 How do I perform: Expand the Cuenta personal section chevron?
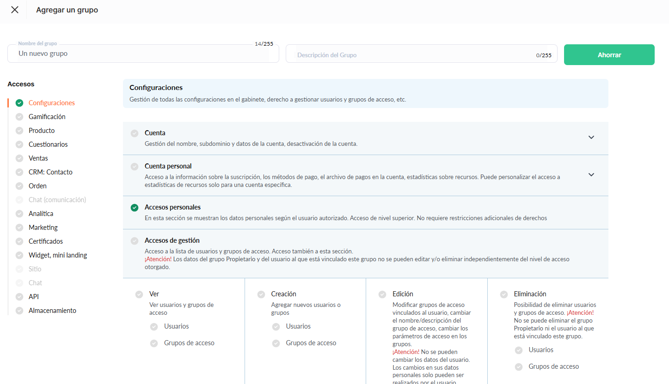(x=591, y=175)
